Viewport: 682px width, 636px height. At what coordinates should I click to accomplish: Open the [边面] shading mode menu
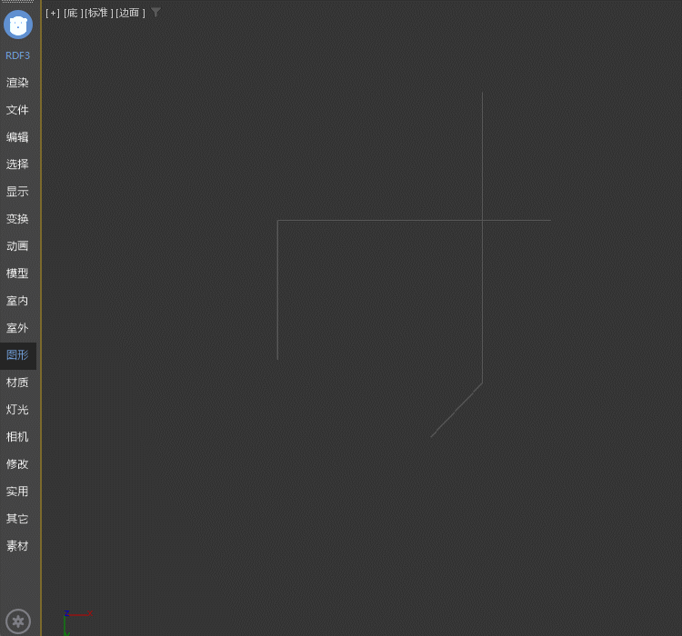130,13
